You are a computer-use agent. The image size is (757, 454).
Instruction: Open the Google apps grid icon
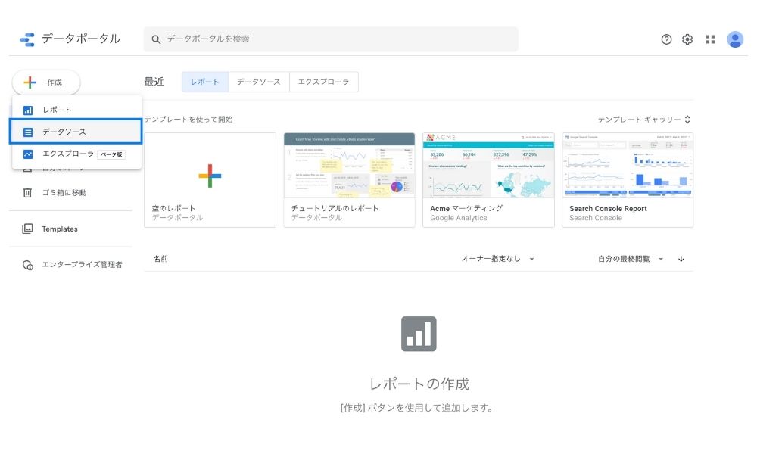pyautogui.click(x=710, y=39)
